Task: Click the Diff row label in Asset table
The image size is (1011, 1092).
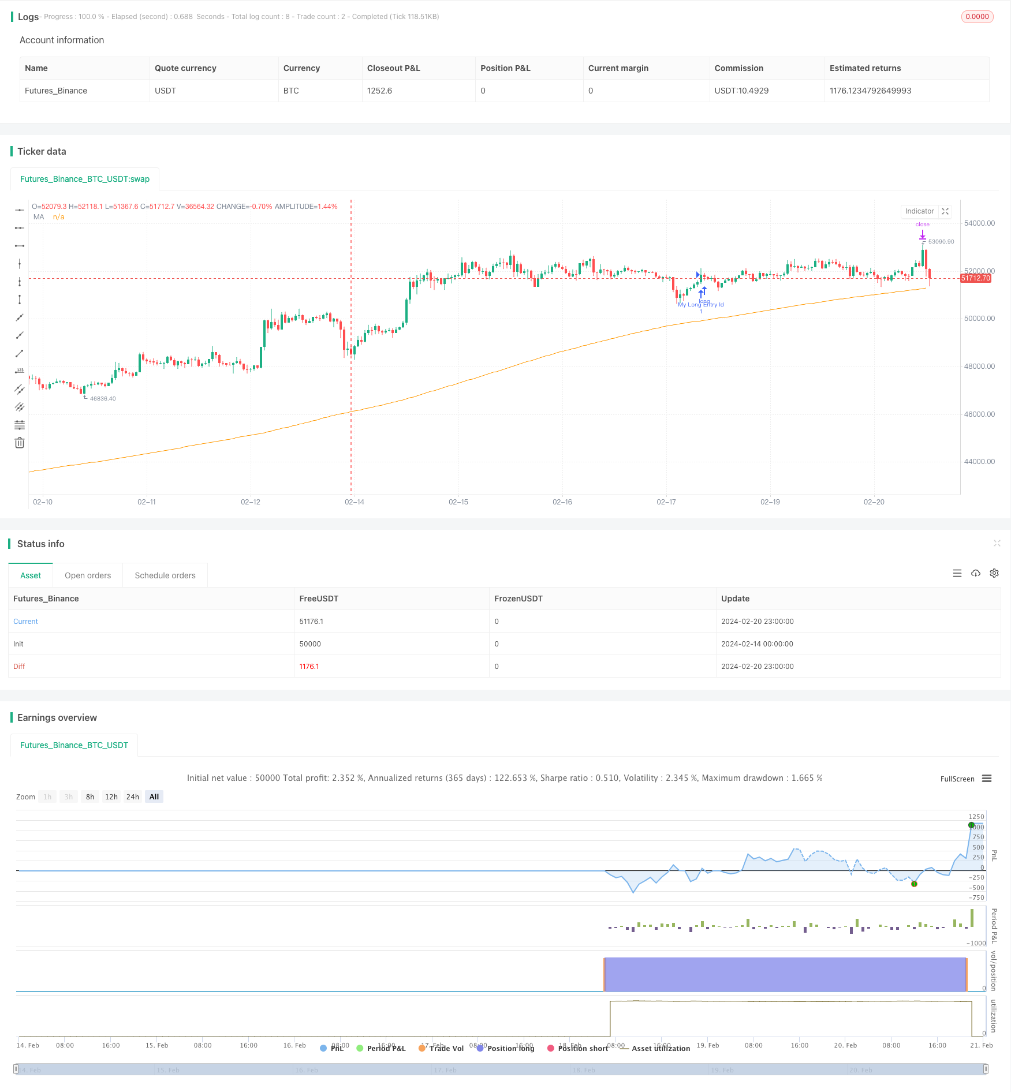Action: [19, 667]
